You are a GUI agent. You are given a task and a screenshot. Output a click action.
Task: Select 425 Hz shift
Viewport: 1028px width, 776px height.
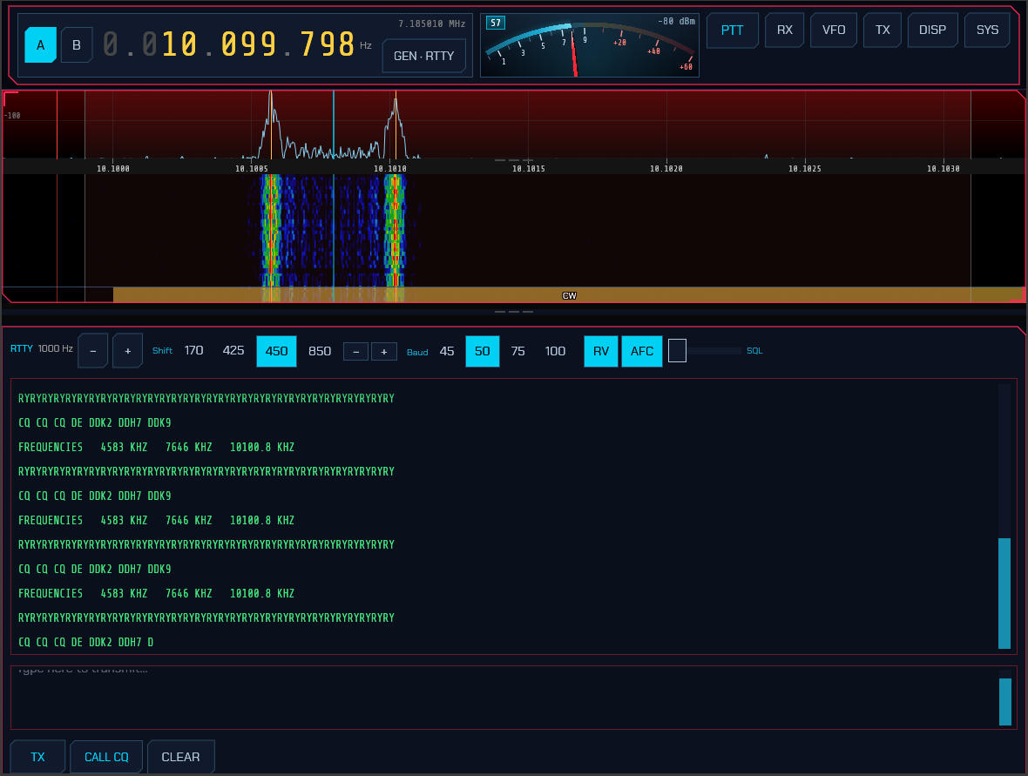click(x=233, y=351)
